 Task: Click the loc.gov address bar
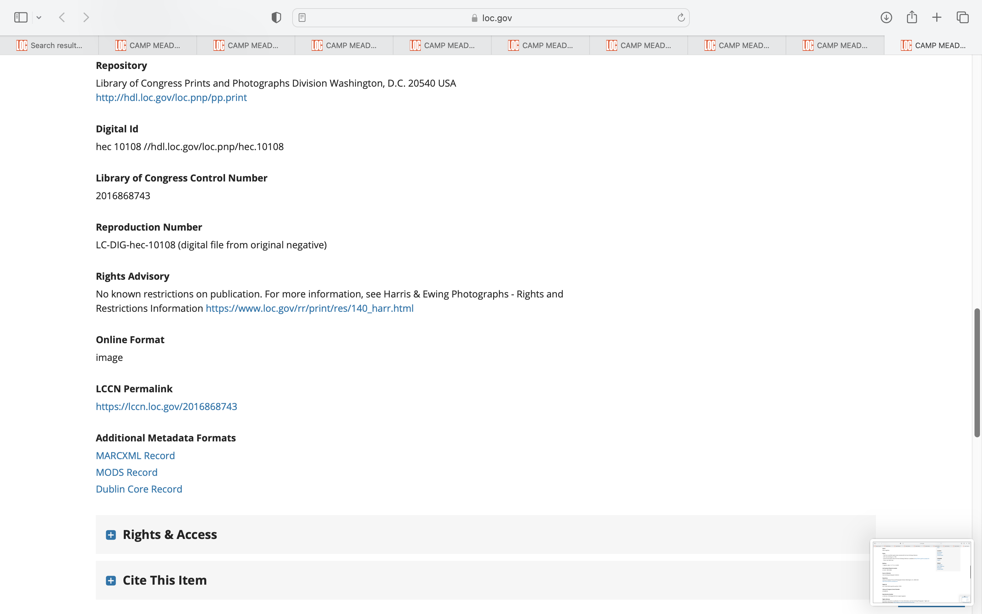click(491, 18)
